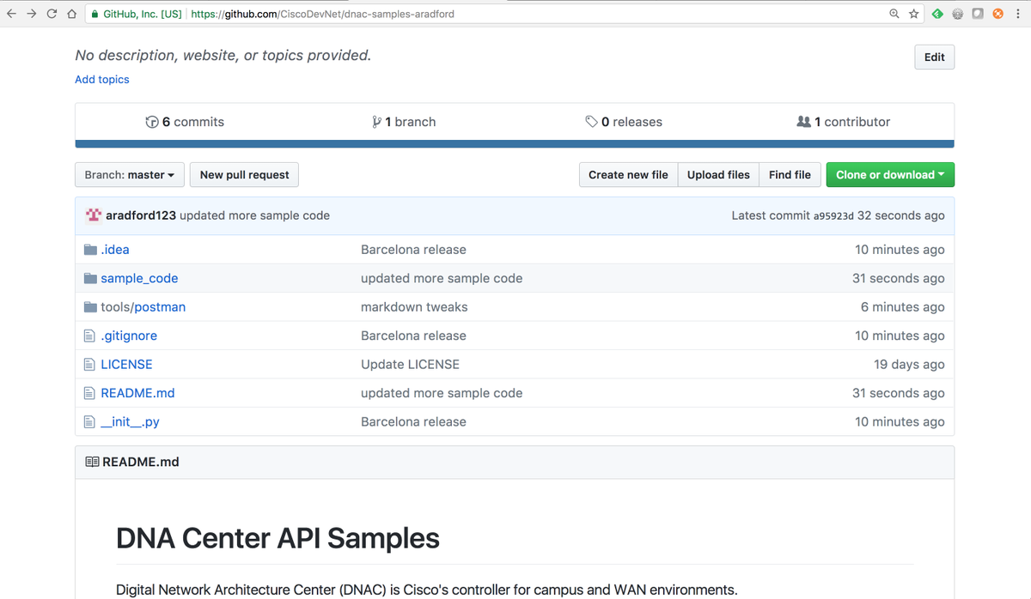Expand the Clone or download menu

coord(890,175)
